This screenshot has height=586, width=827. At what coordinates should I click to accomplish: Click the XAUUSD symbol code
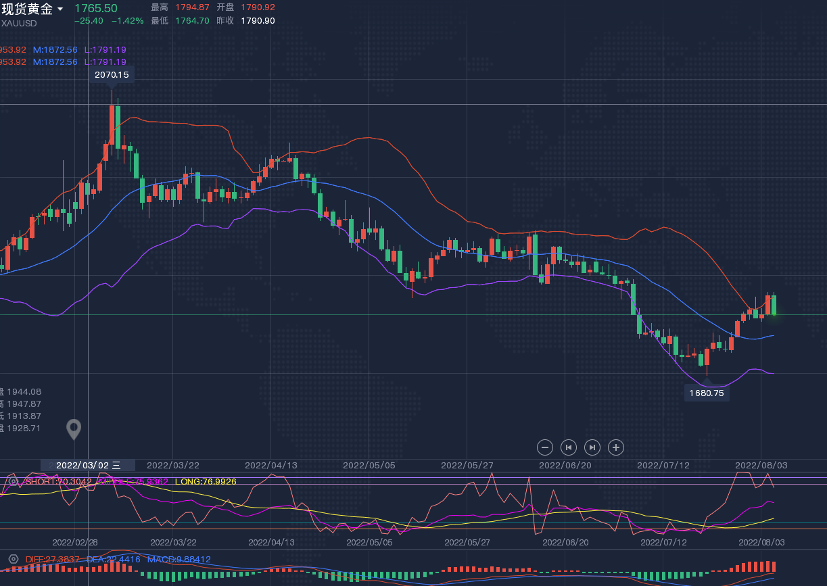tap(19, 23)
